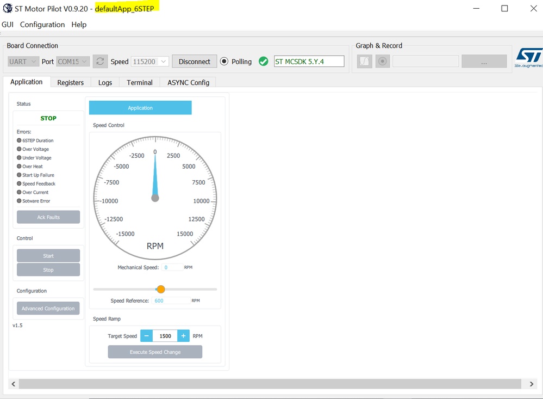The height and width of the screenshot is (399, 543).
Task: Open the graph plot icon
Action: [x=364, y=62]
